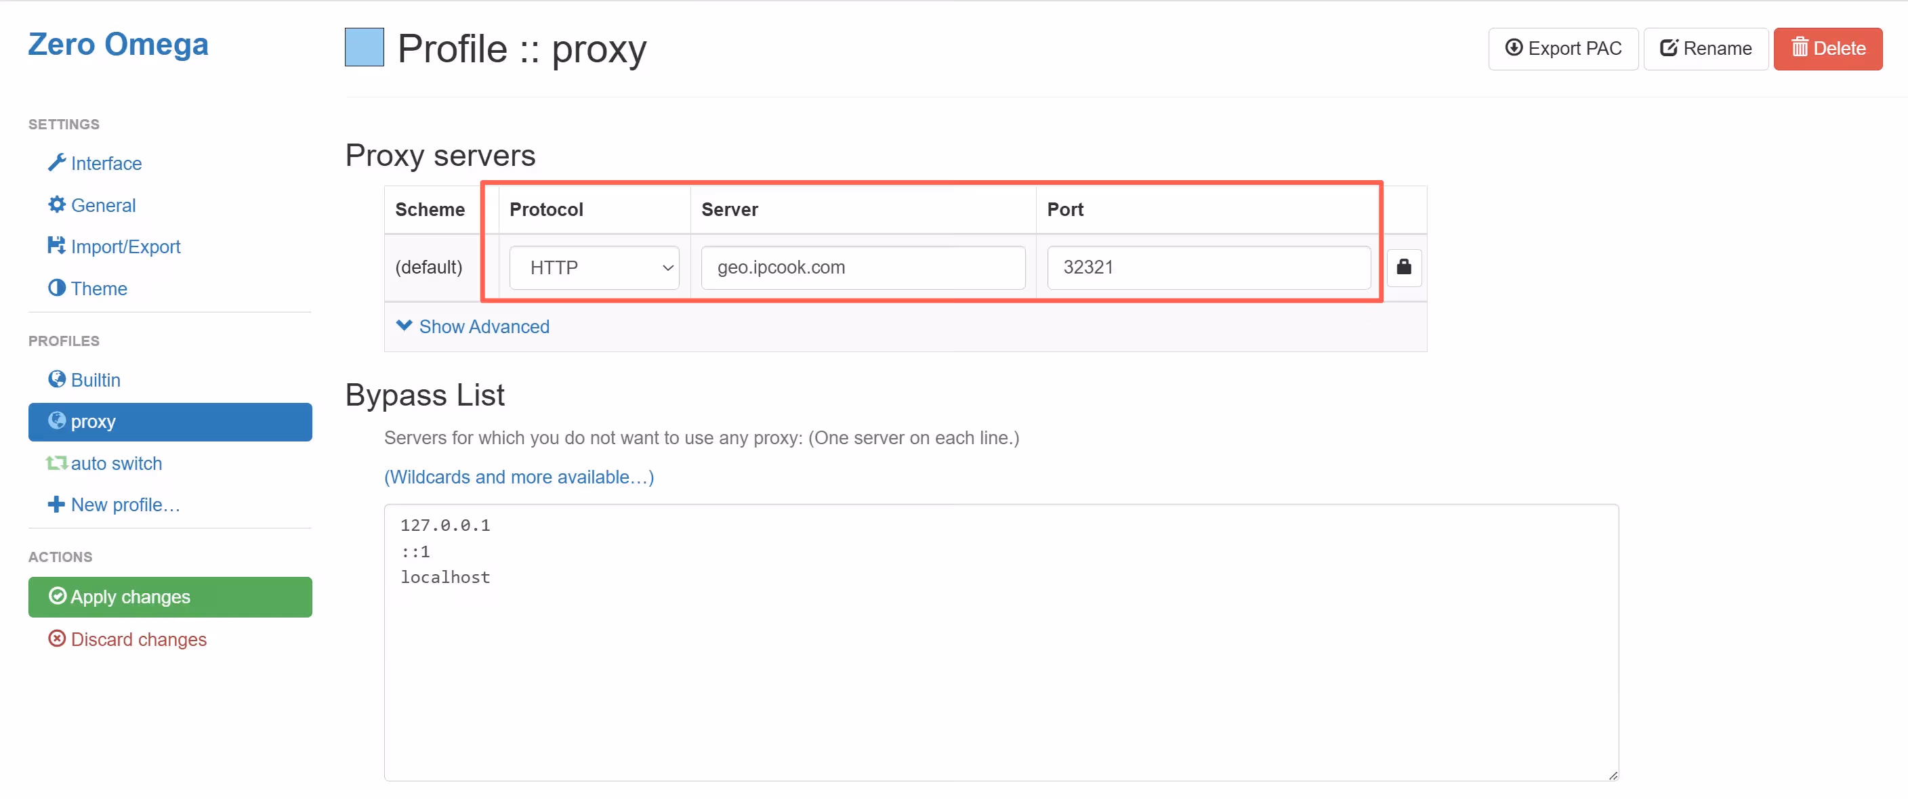Click the Export PAC download icon
Screen dimensions: 1908x799
tap(1512, 48)
